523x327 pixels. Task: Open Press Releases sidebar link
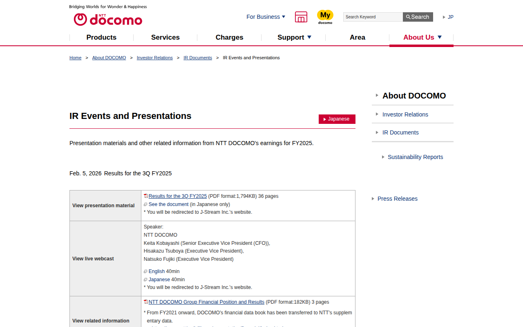point(397,199)
